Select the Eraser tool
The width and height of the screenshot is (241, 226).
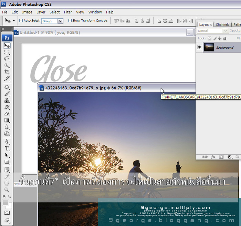coord(7,114)
